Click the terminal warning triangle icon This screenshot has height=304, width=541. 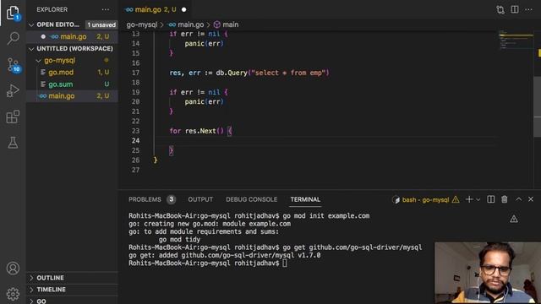point(456,199)
